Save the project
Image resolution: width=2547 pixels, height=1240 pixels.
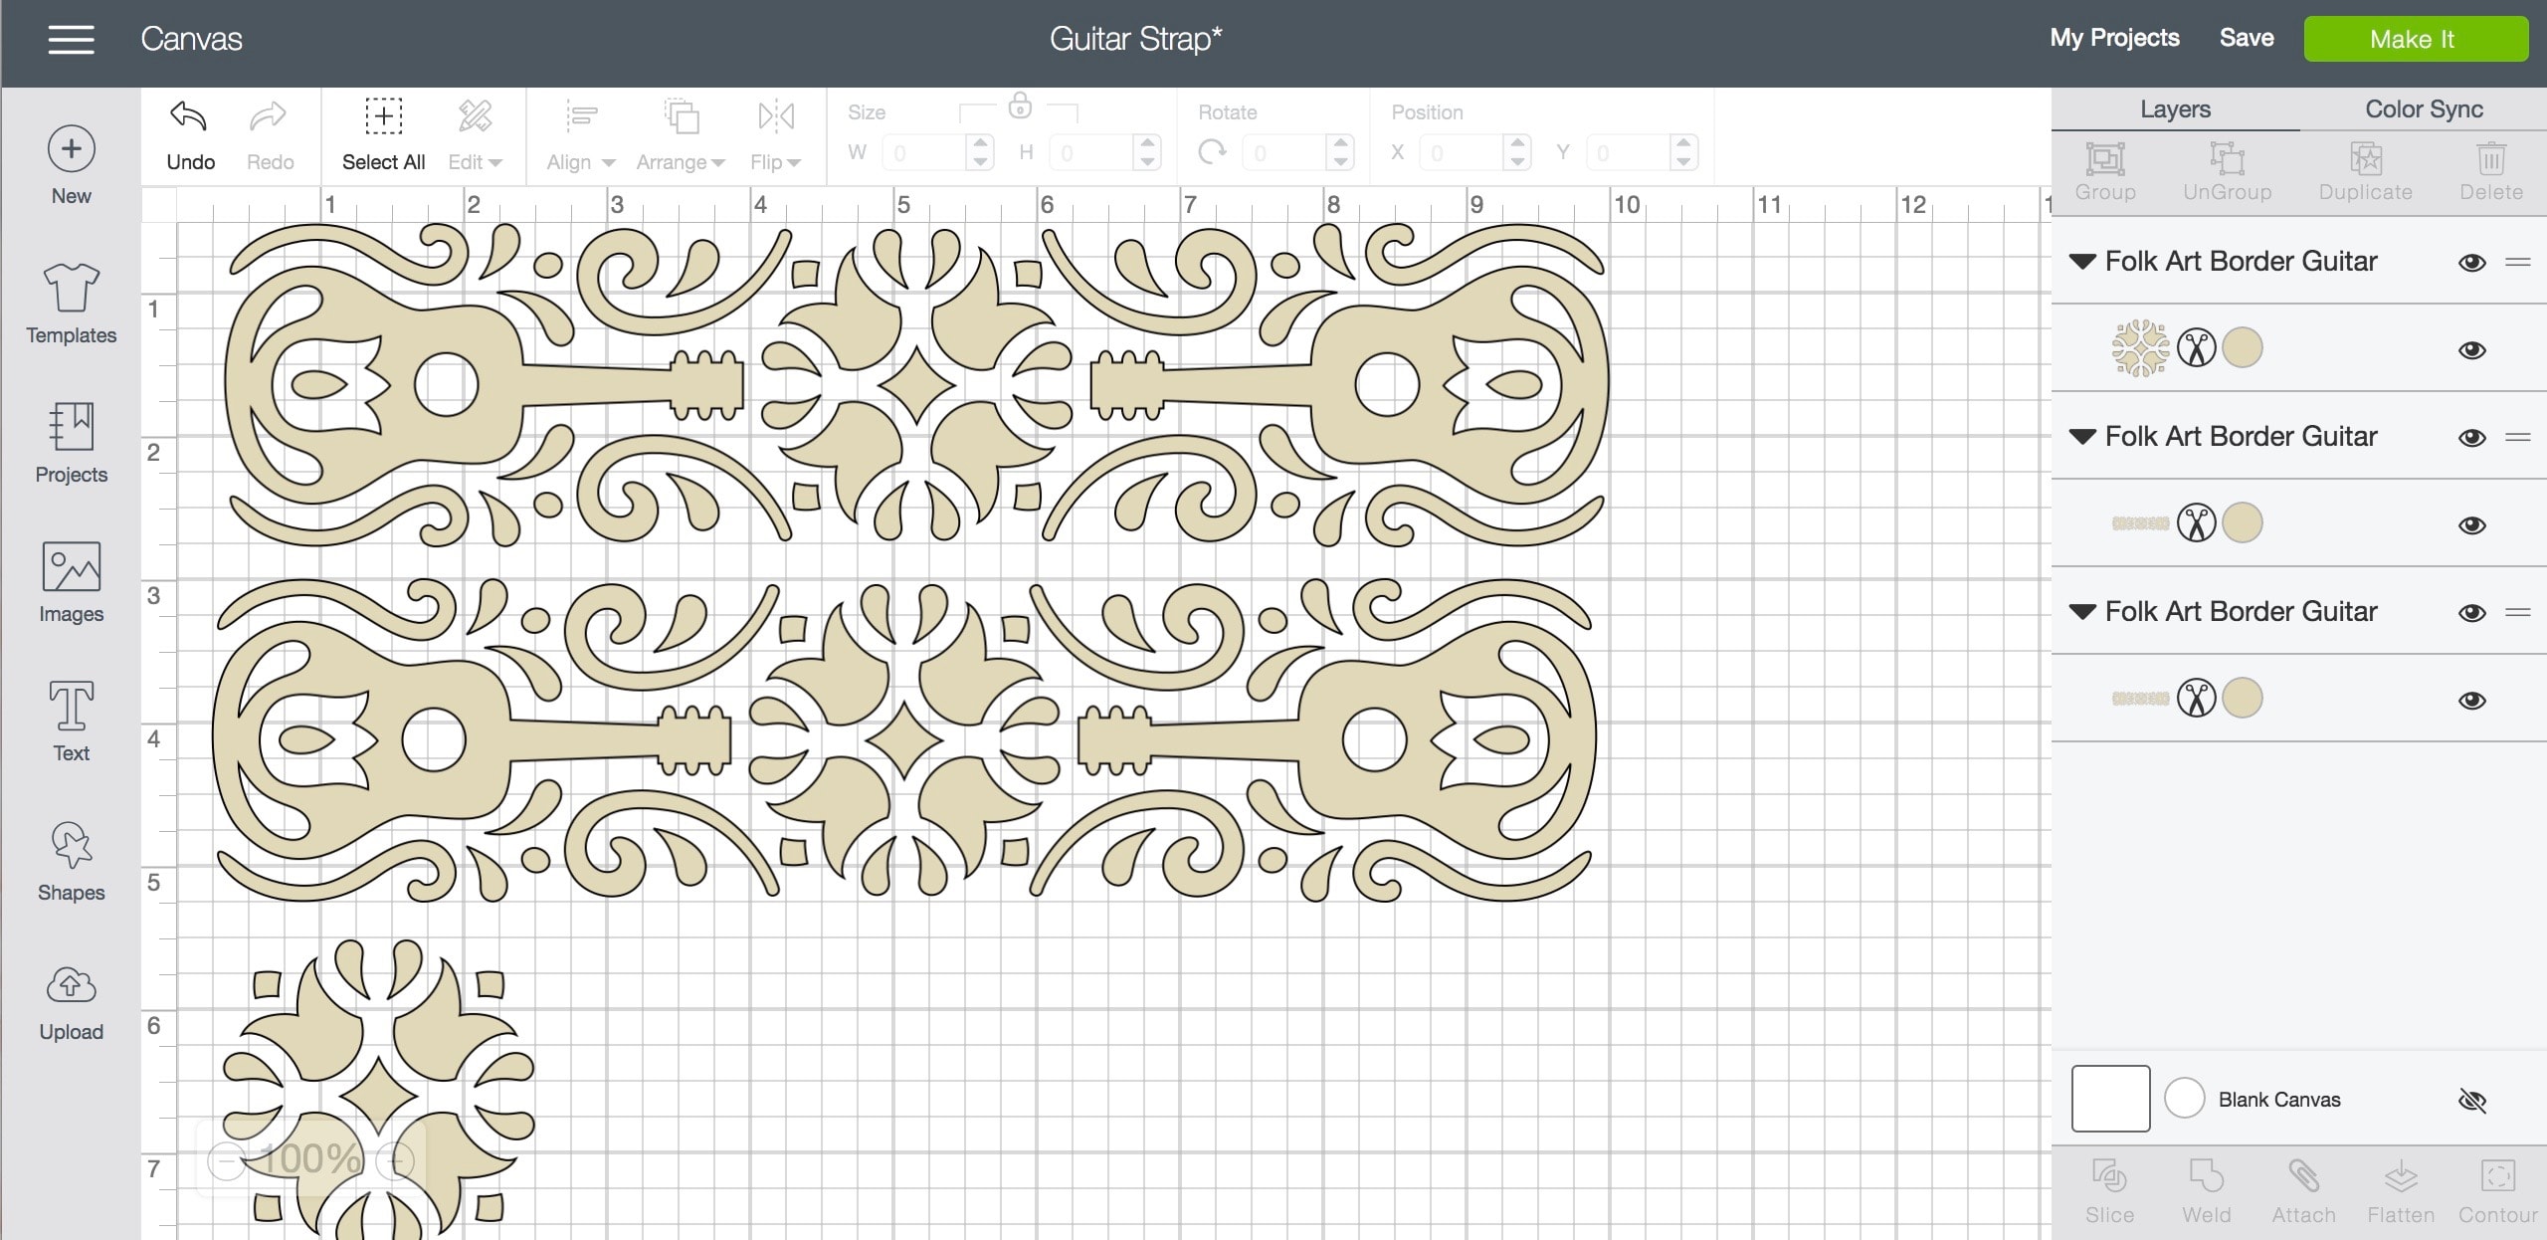pos(2247,38)
